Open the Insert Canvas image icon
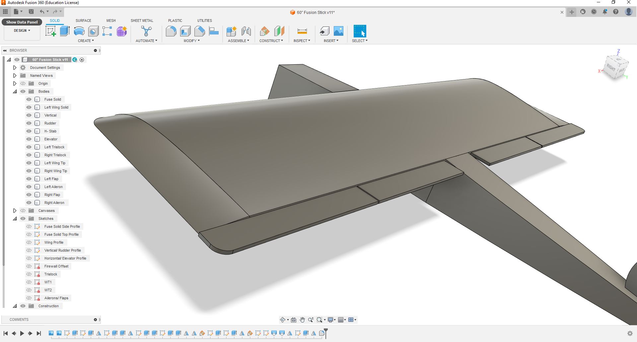Viewport: 637px width, 342px height. point(338,31)
